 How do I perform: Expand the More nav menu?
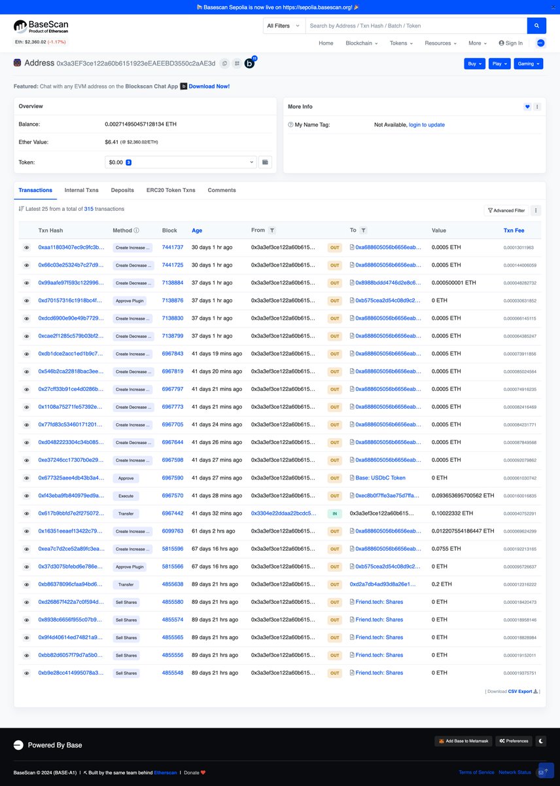tap(478, 43)
